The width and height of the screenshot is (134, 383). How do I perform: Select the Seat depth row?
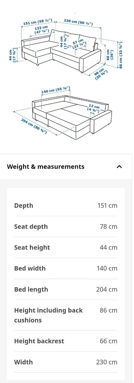pyautogui.click(x=66, y=227)
